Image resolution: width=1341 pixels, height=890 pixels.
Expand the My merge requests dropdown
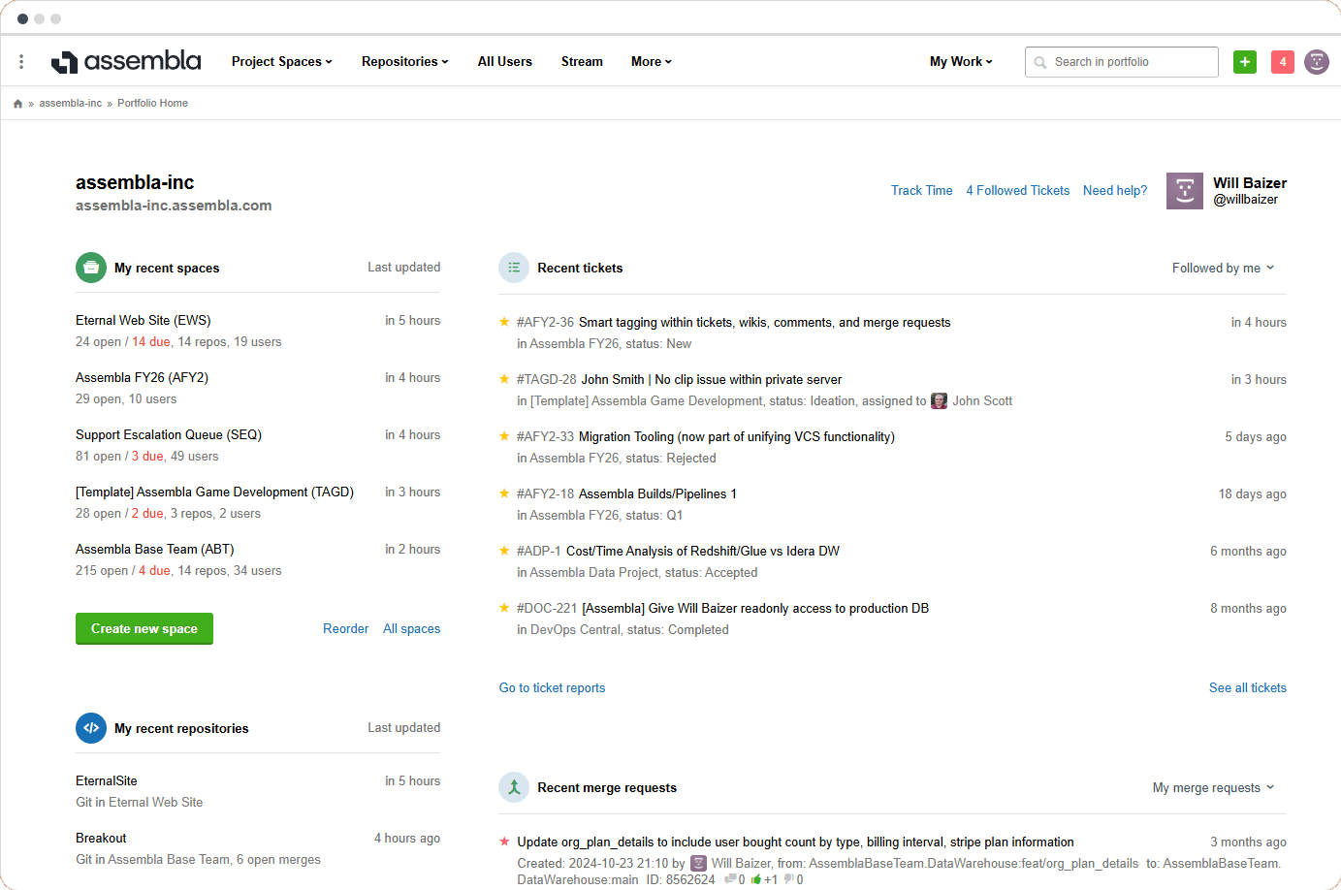1213,787
